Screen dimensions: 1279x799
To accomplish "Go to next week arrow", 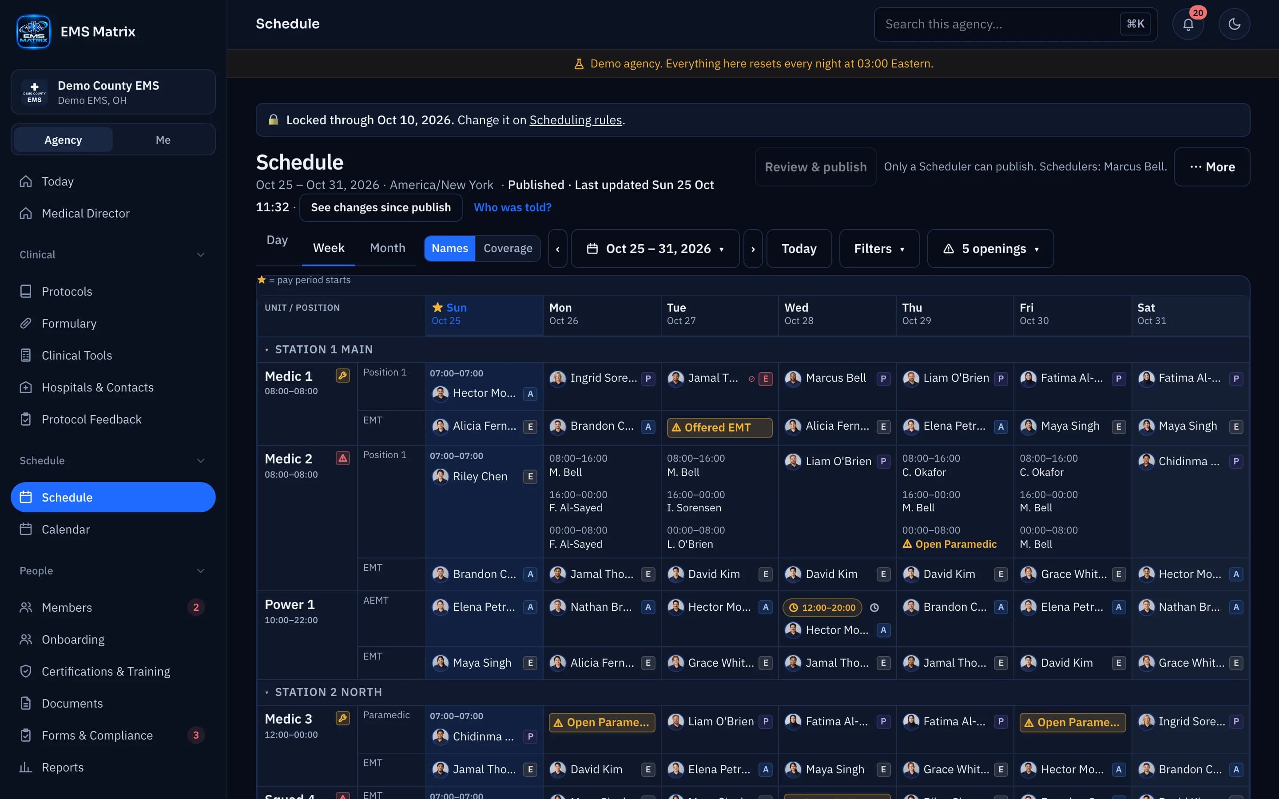I will [x=753, y=249].
